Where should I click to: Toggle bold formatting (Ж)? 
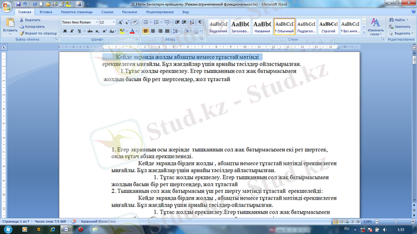65,31
